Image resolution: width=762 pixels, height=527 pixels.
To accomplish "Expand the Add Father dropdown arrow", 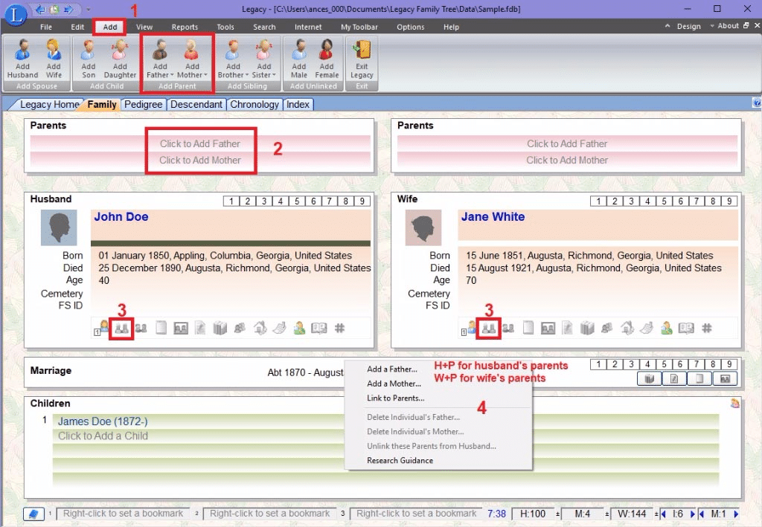I will (172, 75).
